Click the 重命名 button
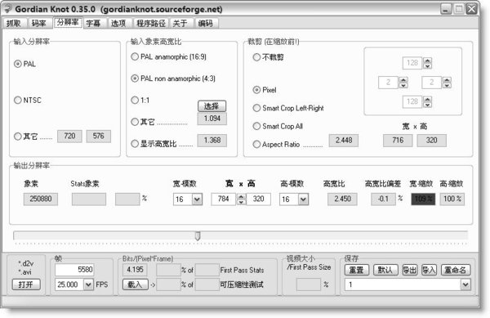490x318 pixels. [455, 270]
